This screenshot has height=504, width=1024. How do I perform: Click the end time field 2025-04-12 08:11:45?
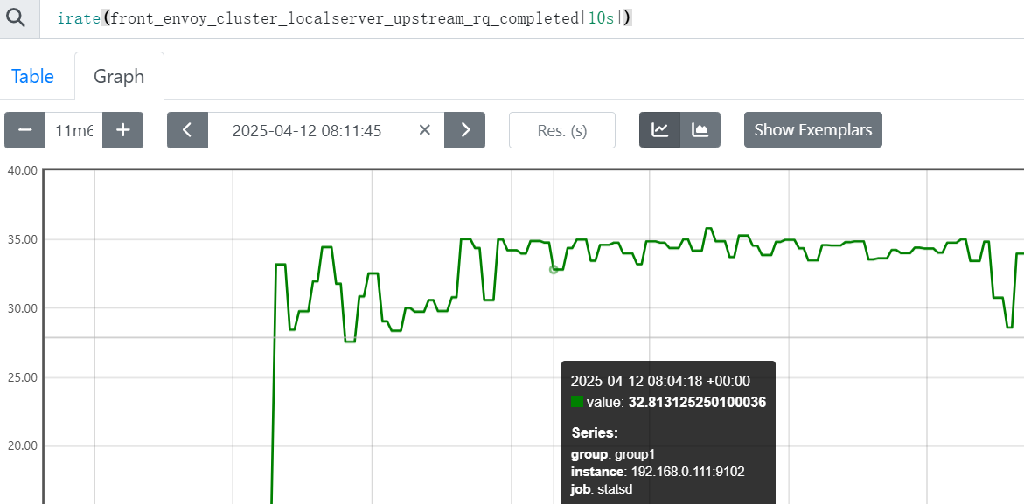point(306,130)
